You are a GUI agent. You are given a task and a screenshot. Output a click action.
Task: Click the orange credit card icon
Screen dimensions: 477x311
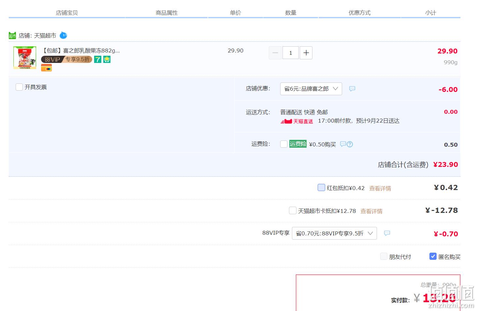[x=46, y=68]
